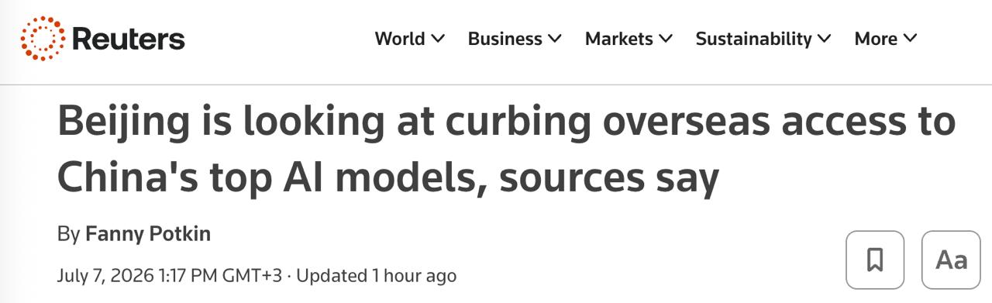Open the World menu item
The width and height of the screenshot is (992, 303).
[x=400, y=39]
